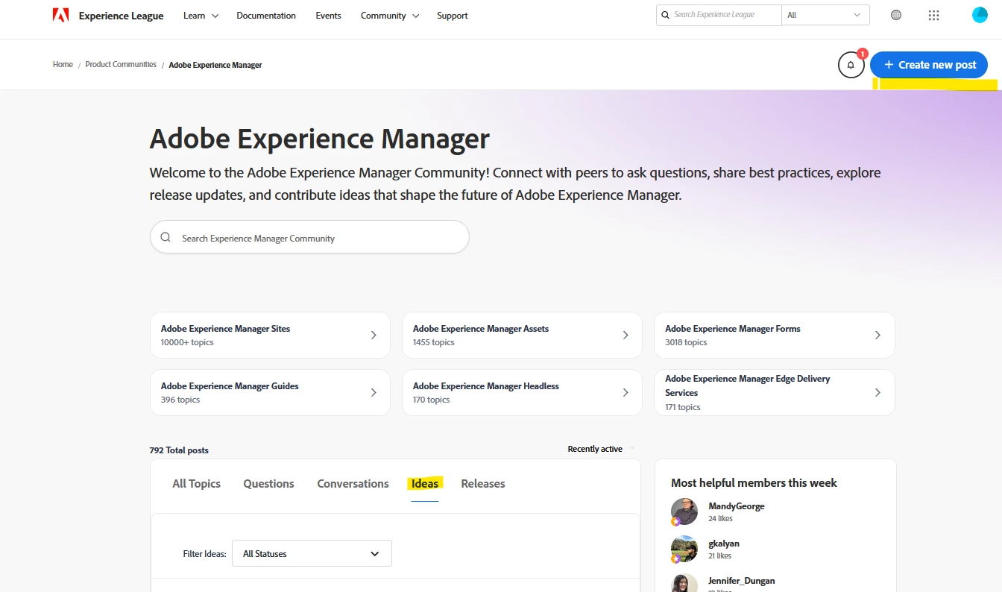Open the All search scope dropdown
1002x592 pixels.
(x=825, y=15)
